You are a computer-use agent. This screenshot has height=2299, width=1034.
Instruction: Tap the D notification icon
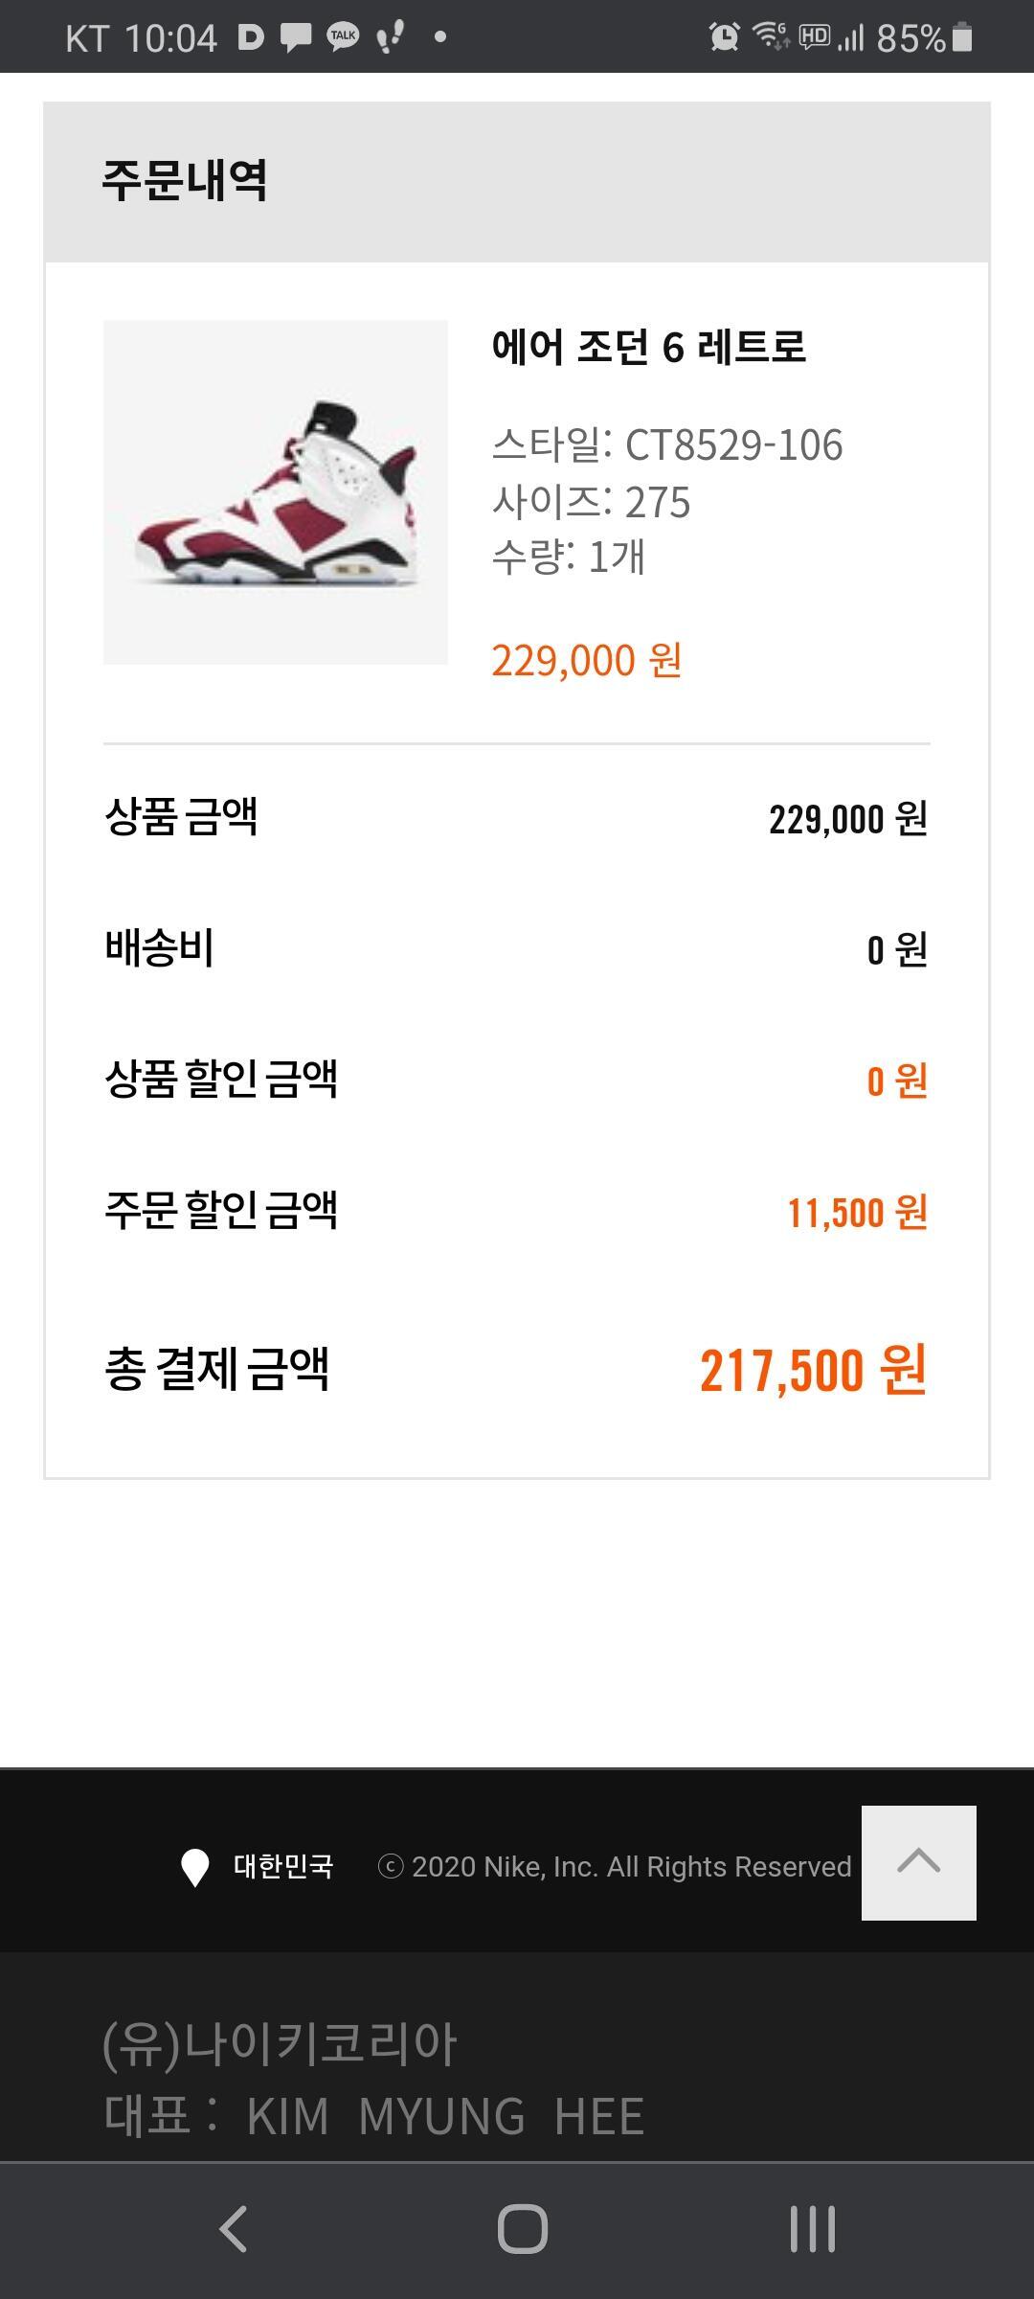coord(251,37)
